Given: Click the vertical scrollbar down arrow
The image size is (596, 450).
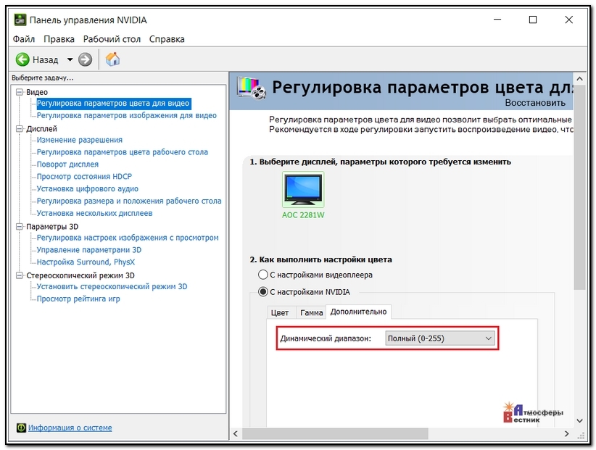Looking at the screenshot, I should [x=579, y=421].
